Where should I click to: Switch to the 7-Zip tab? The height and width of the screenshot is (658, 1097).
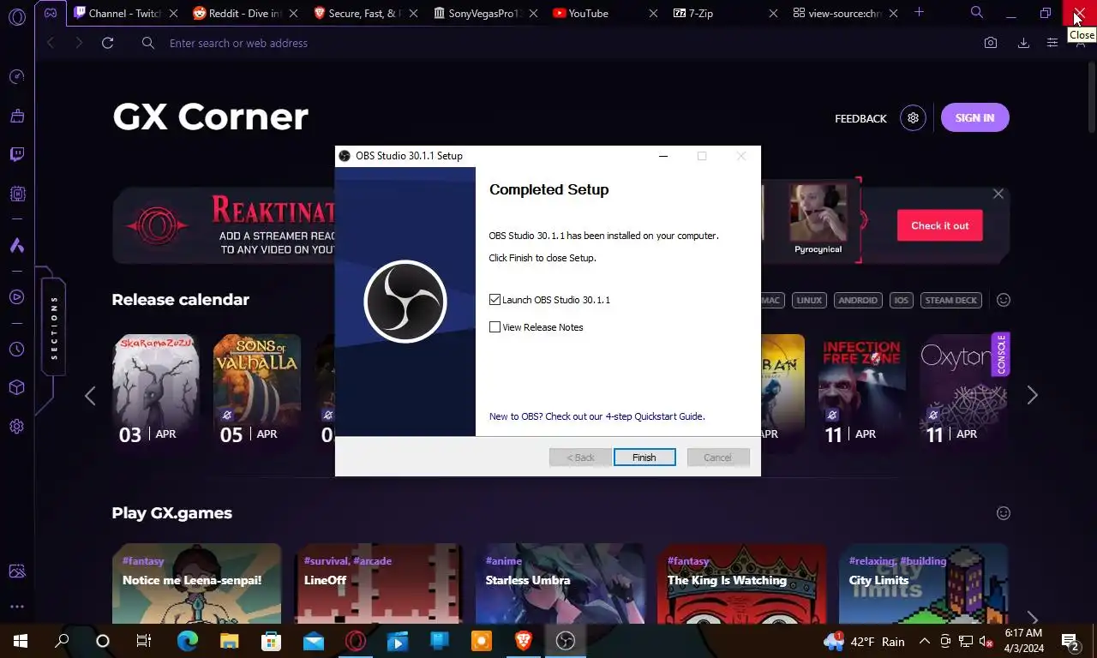[725, 13]
